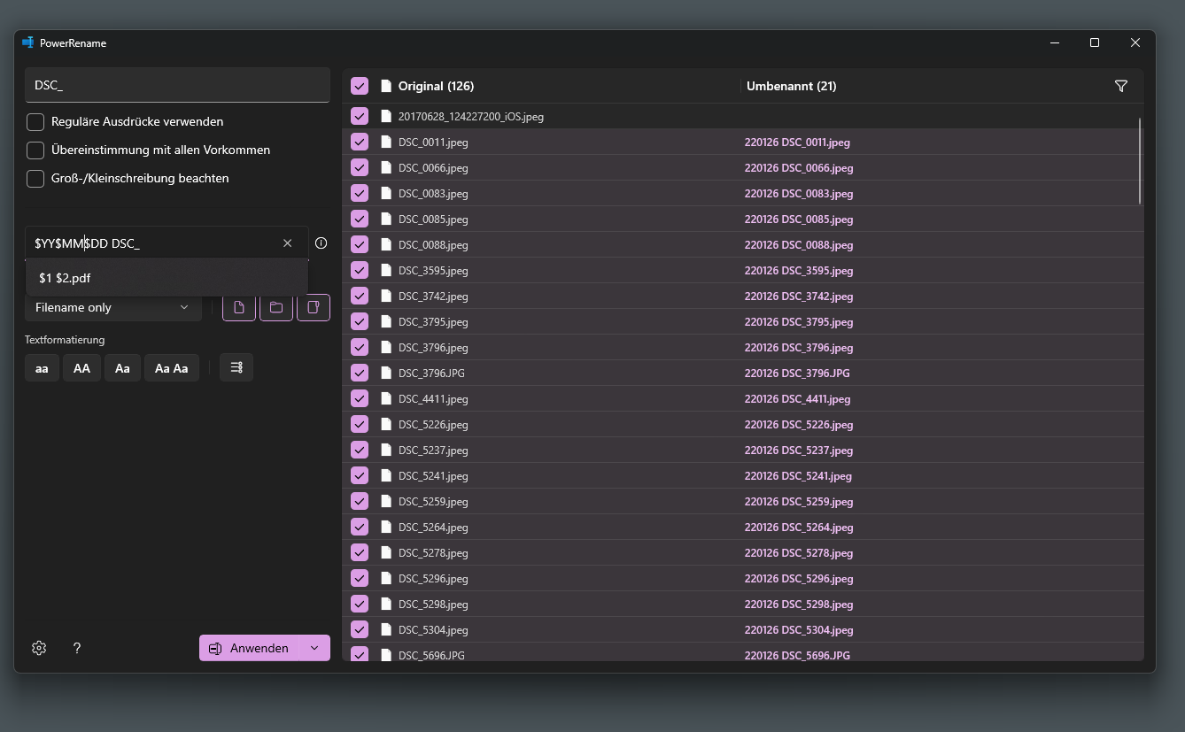Click the file list vertical scrollbar
Viewport: 1185px width, 732px height.
(1141, 161)
